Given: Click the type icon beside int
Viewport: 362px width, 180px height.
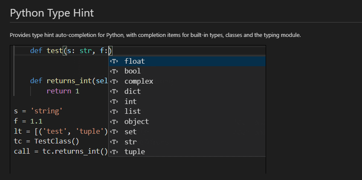Looking at the screenshot, I should click(114, 101).
